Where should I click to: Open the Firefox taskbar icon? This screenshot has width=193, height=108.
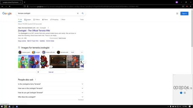6,106
